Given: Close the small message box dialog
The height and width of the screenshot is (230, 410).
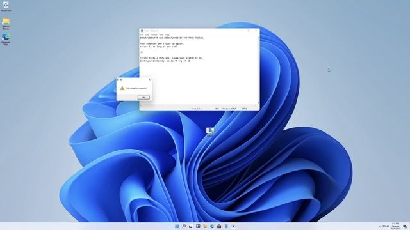Looking at the screenshot, I should click(149, 79).
